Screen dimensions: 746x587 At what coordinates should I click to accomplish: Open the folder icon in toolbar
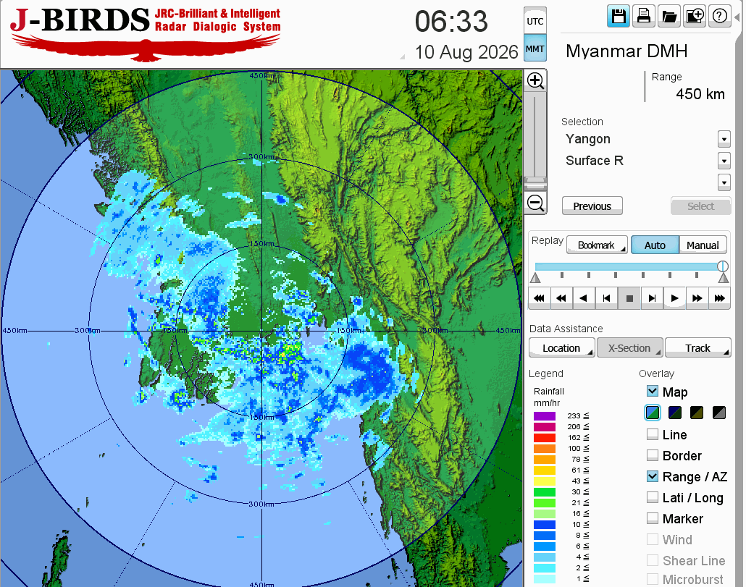(x=669, y=17)
